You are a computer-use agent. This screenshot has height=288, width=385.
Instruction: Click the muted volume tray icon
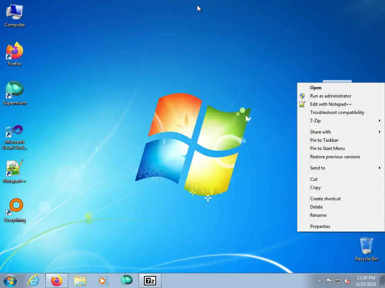(347, 281)
